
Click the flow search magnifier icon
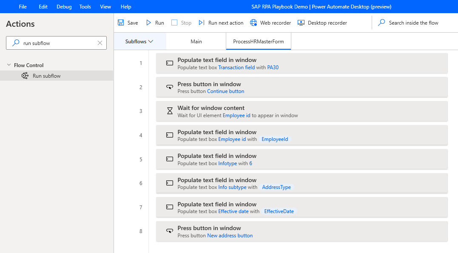pos(381,22)
